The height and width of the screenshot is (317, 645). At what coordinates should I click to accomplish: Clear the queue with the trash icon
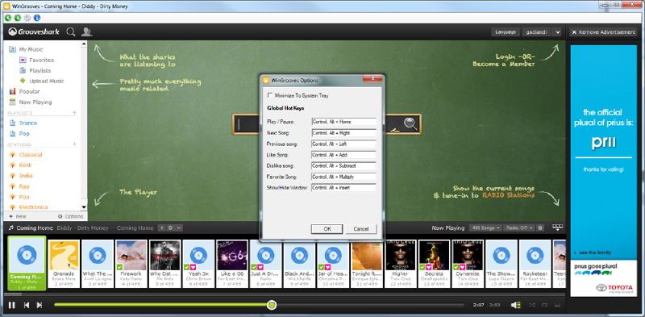pos(540,227)
